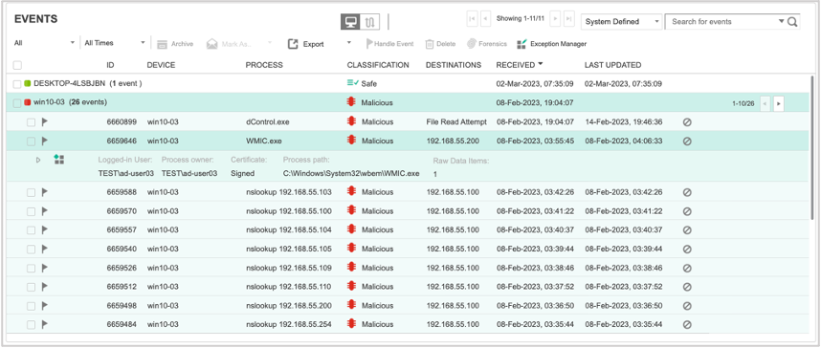Click blocked icon for event 6659646

tap(687, 141)
